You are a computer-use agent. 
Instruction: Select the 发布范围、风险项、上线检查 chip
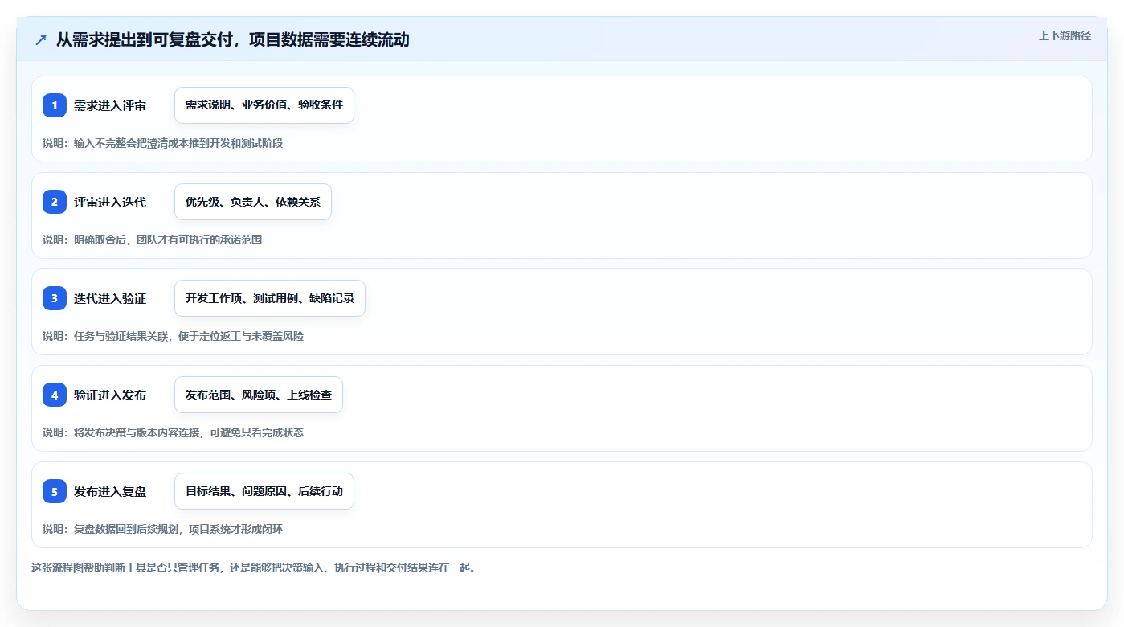tap(259, 395)
